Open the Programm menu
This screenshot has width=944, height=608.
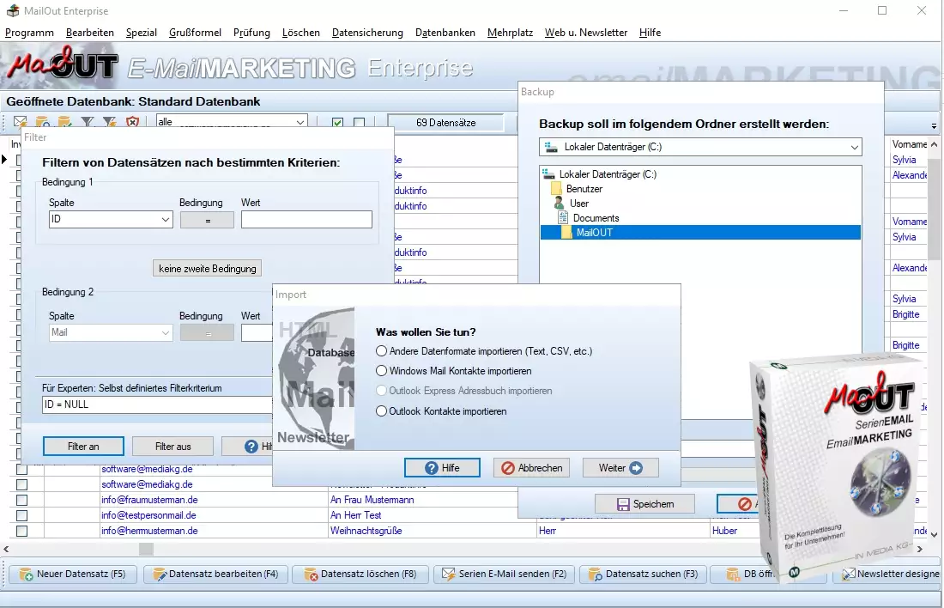coord(29,33)
